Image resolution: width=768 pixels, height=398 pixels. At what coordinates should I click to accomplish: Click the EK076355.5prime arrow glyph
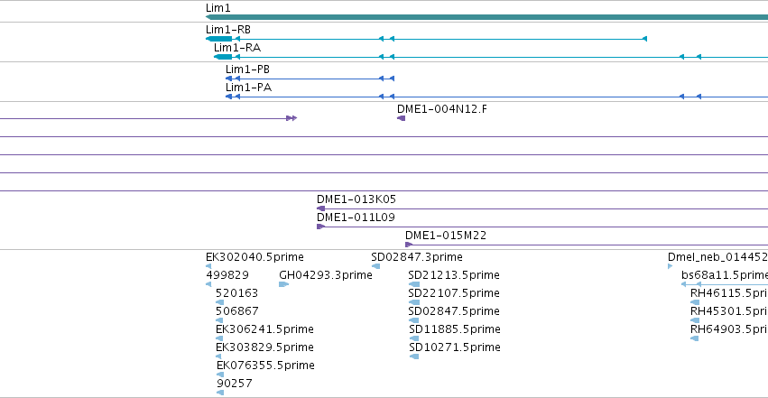coord(220,375)
